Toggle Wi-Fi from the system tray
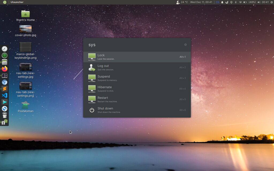Image resolution: width=274 pixels, height=171 pixels. 240,2
